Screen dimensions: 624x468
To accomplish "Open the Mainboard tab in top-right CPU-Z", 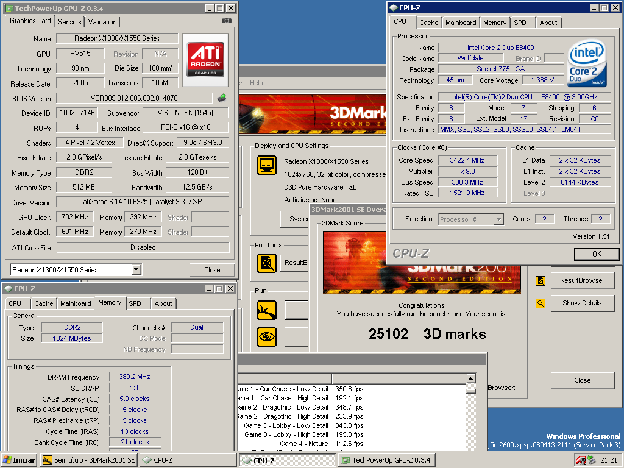I will click(x=461, y=23).
